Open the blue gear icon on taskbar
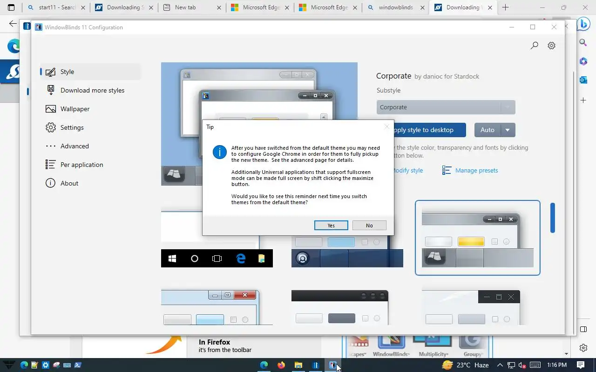The image size is (596, 372). point(45,365)
